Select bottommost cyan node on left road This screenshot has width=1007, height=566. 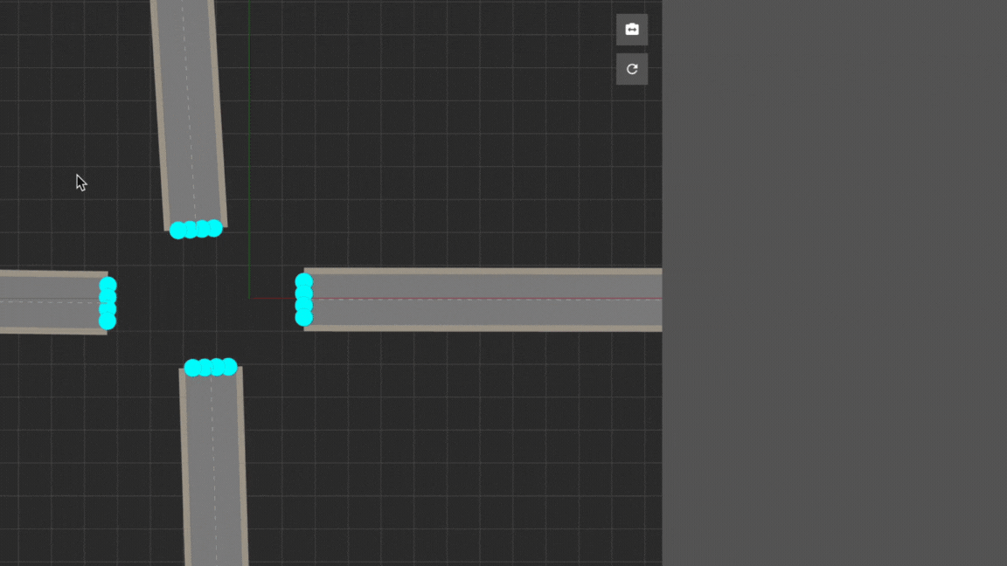tap(108, 322)
